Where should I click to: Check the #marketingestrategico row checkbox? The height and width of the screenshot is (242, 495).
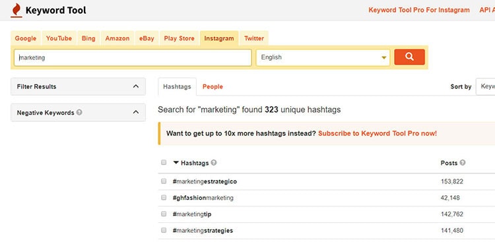click(164, 181)
